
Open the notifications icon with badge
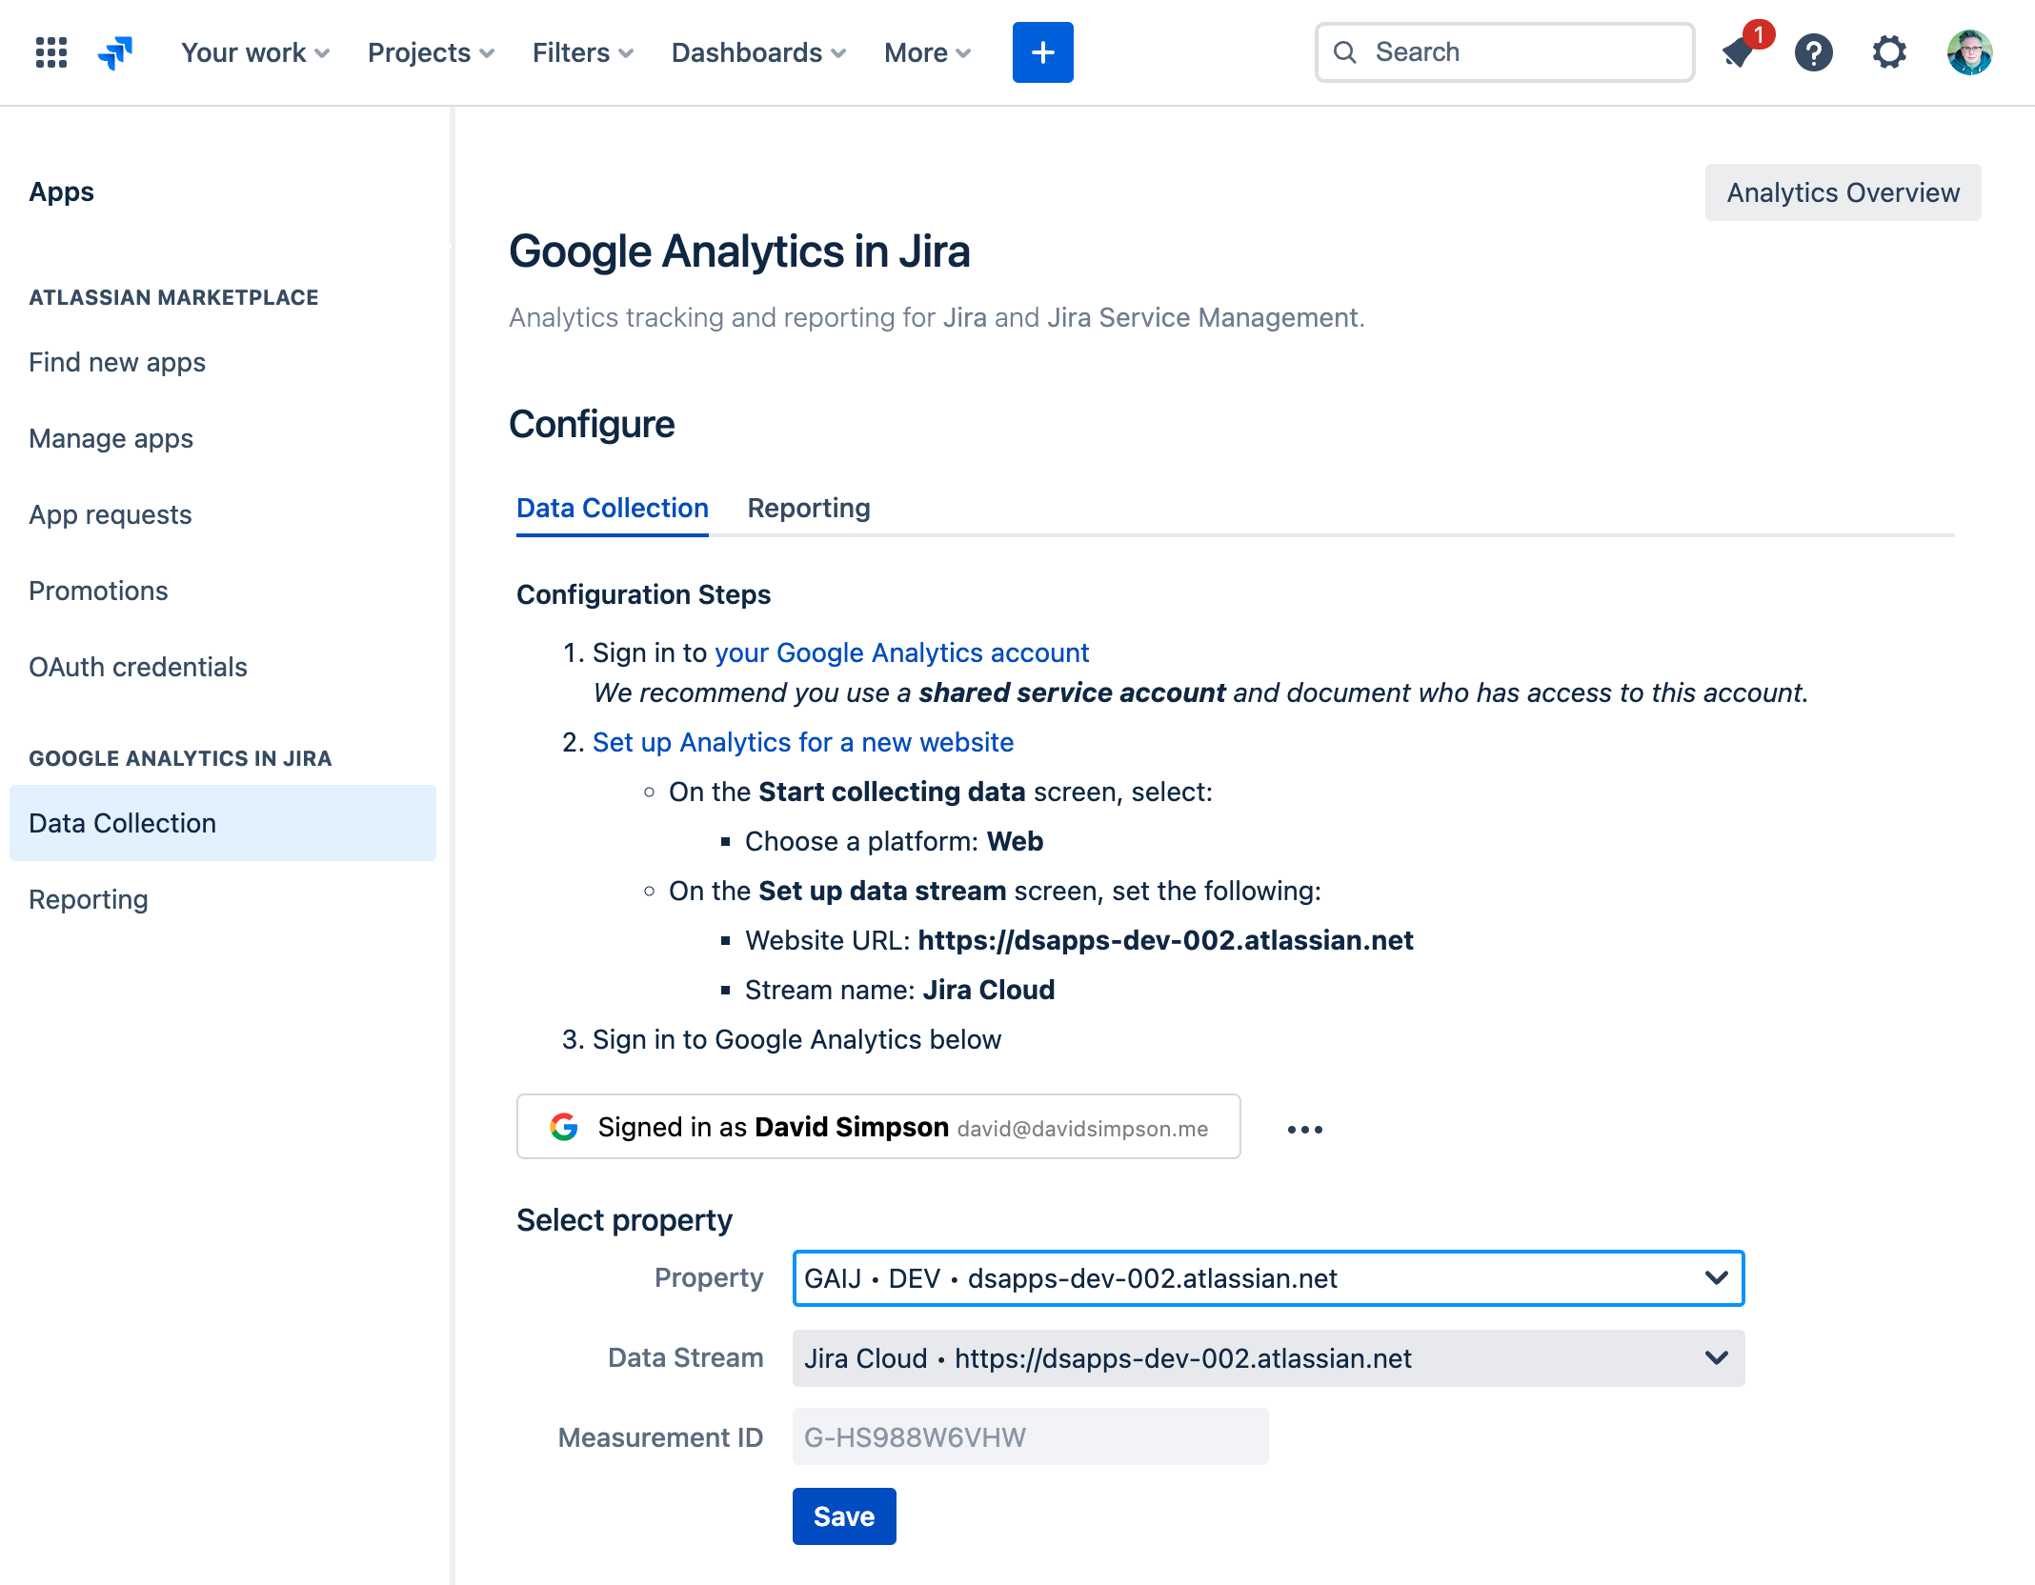(1741, 52)
